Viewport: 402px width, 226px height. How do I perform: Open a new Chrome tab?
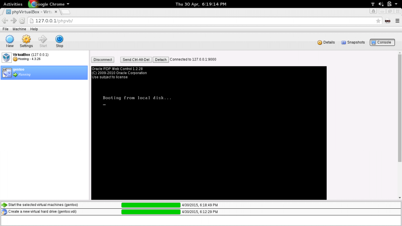click(x=66, y=12)
